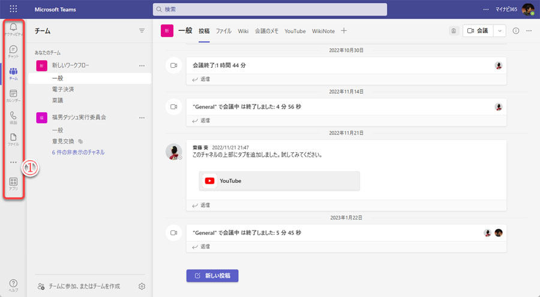Click 新しいワークフロー team avatar tile
The height and width of the screenshot is (297, 540).
point(41,65)
